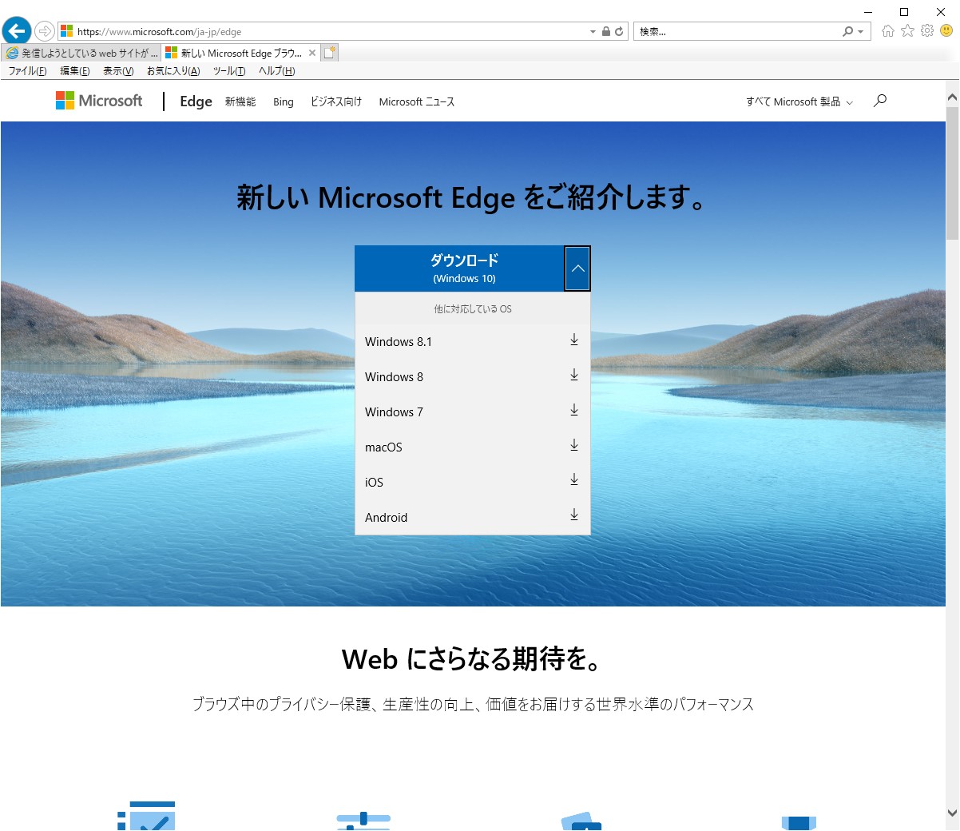Image resolution: width=960 pixels, height=831 pixels.
Task: Click the Refresh page icon
Action: [619, 32]
